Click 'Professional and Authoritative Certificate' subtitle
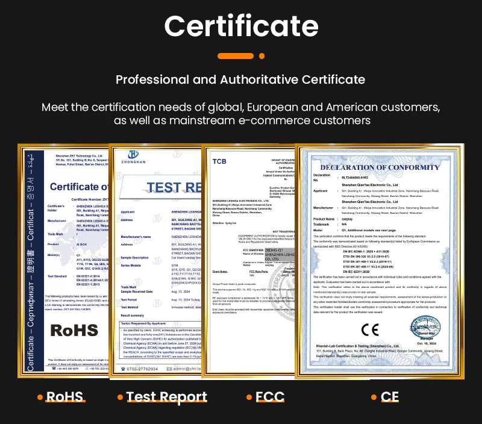This screenshot has height=424, width=482. click(x=240, y=79)
